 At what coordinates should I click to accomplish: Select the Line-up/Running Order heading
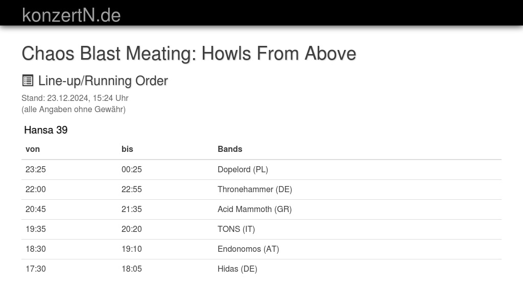tap(103, 81)
